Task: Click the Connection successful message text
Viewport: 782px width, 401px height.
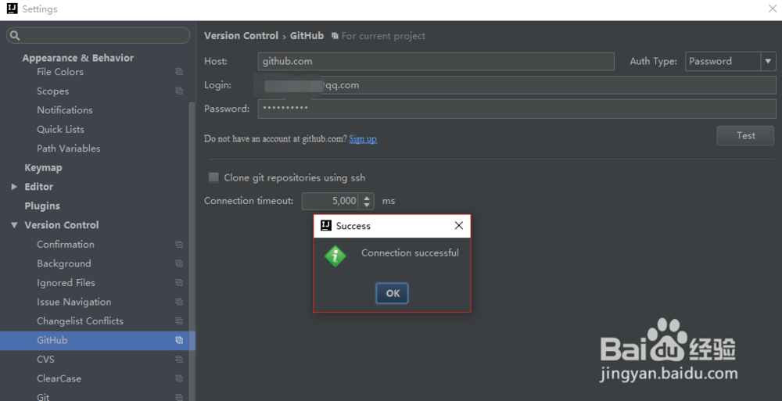Action: [x=410, y=252]
